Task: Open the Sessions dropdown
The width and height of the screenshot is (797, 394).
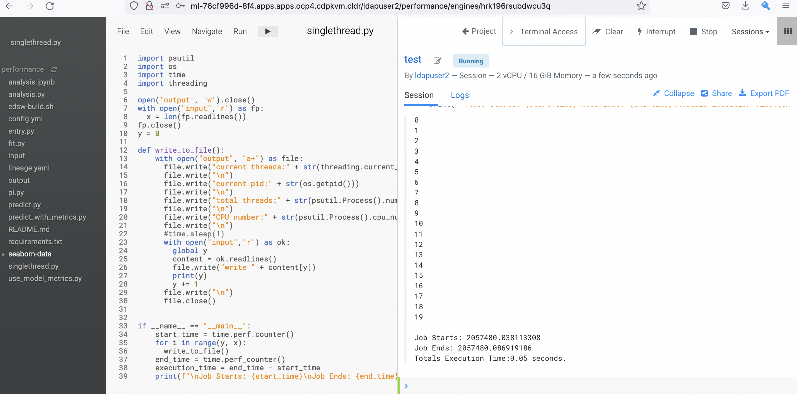Action: tap(750, 32)
